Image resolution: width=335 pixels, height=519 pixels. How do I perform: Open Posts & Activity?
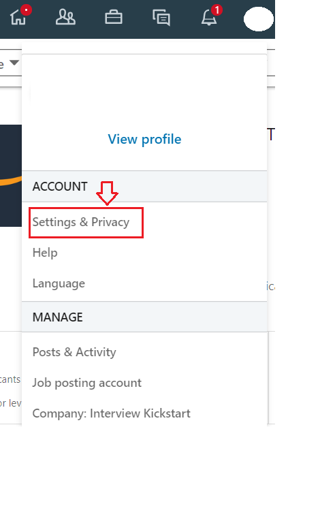point(74,352)
